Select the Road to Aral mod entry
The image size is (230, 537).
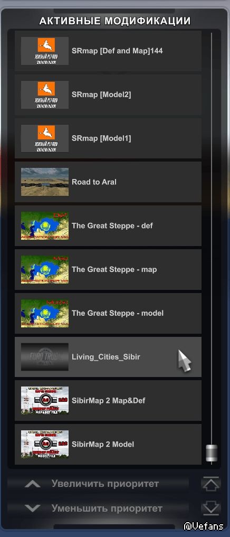pyautogui.click(x=108, y=182)
